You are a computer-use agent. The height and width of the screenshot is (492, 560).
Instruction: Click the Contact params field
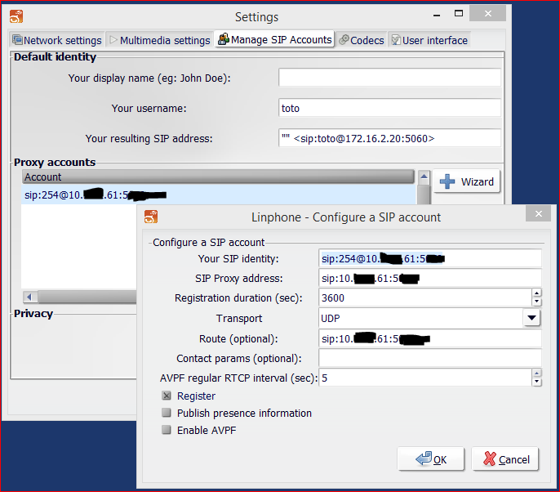click(x=429, y=358)
